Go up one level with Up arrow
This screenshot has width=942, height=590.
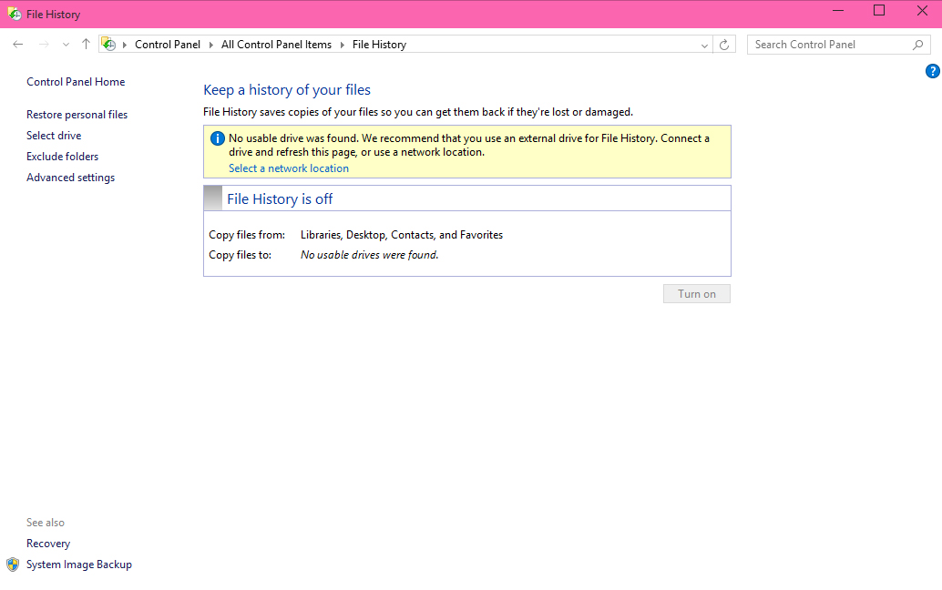pyautogui.click(x=86, y=44)
